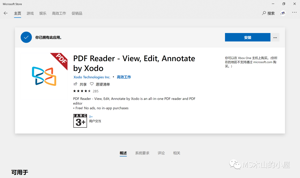Open Xodo Technologies Inc. publisher link

[92, 77]
